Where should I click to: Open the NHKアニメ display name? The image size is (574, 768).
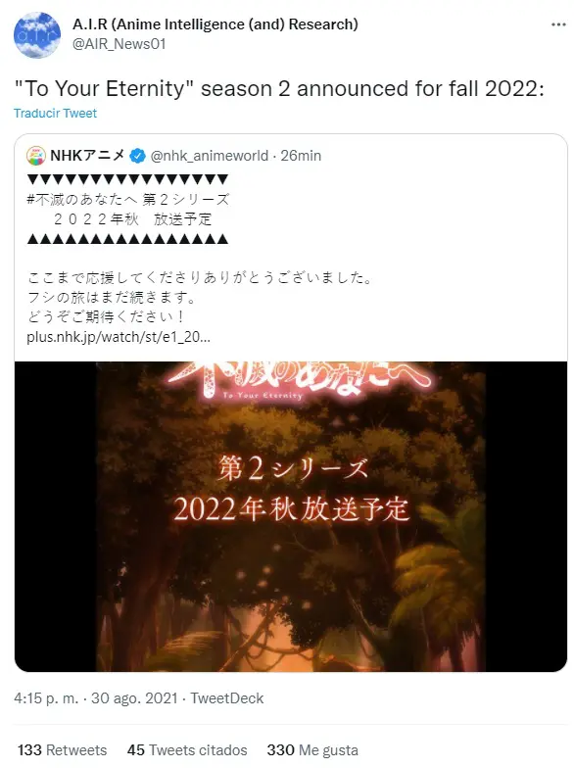pyautogui.click(x=88, y=156)
